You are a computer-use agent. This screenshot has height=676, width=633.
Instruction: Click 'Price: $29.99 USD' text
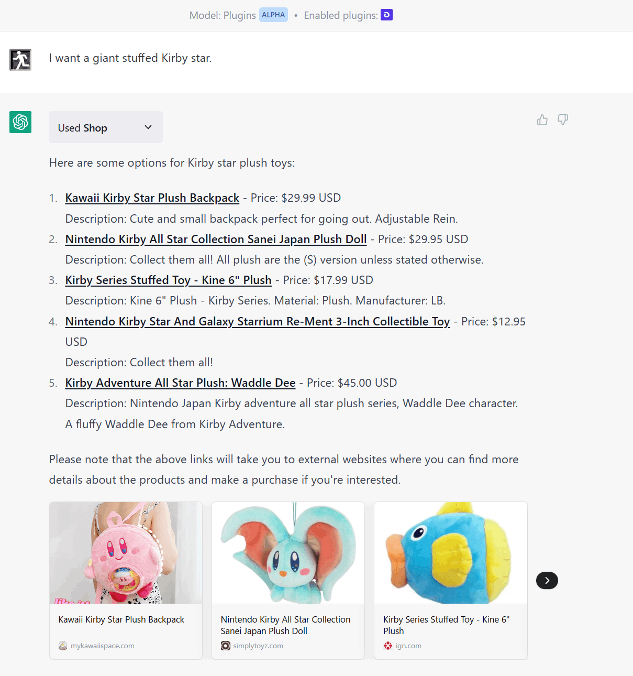[x=296, y=198]
